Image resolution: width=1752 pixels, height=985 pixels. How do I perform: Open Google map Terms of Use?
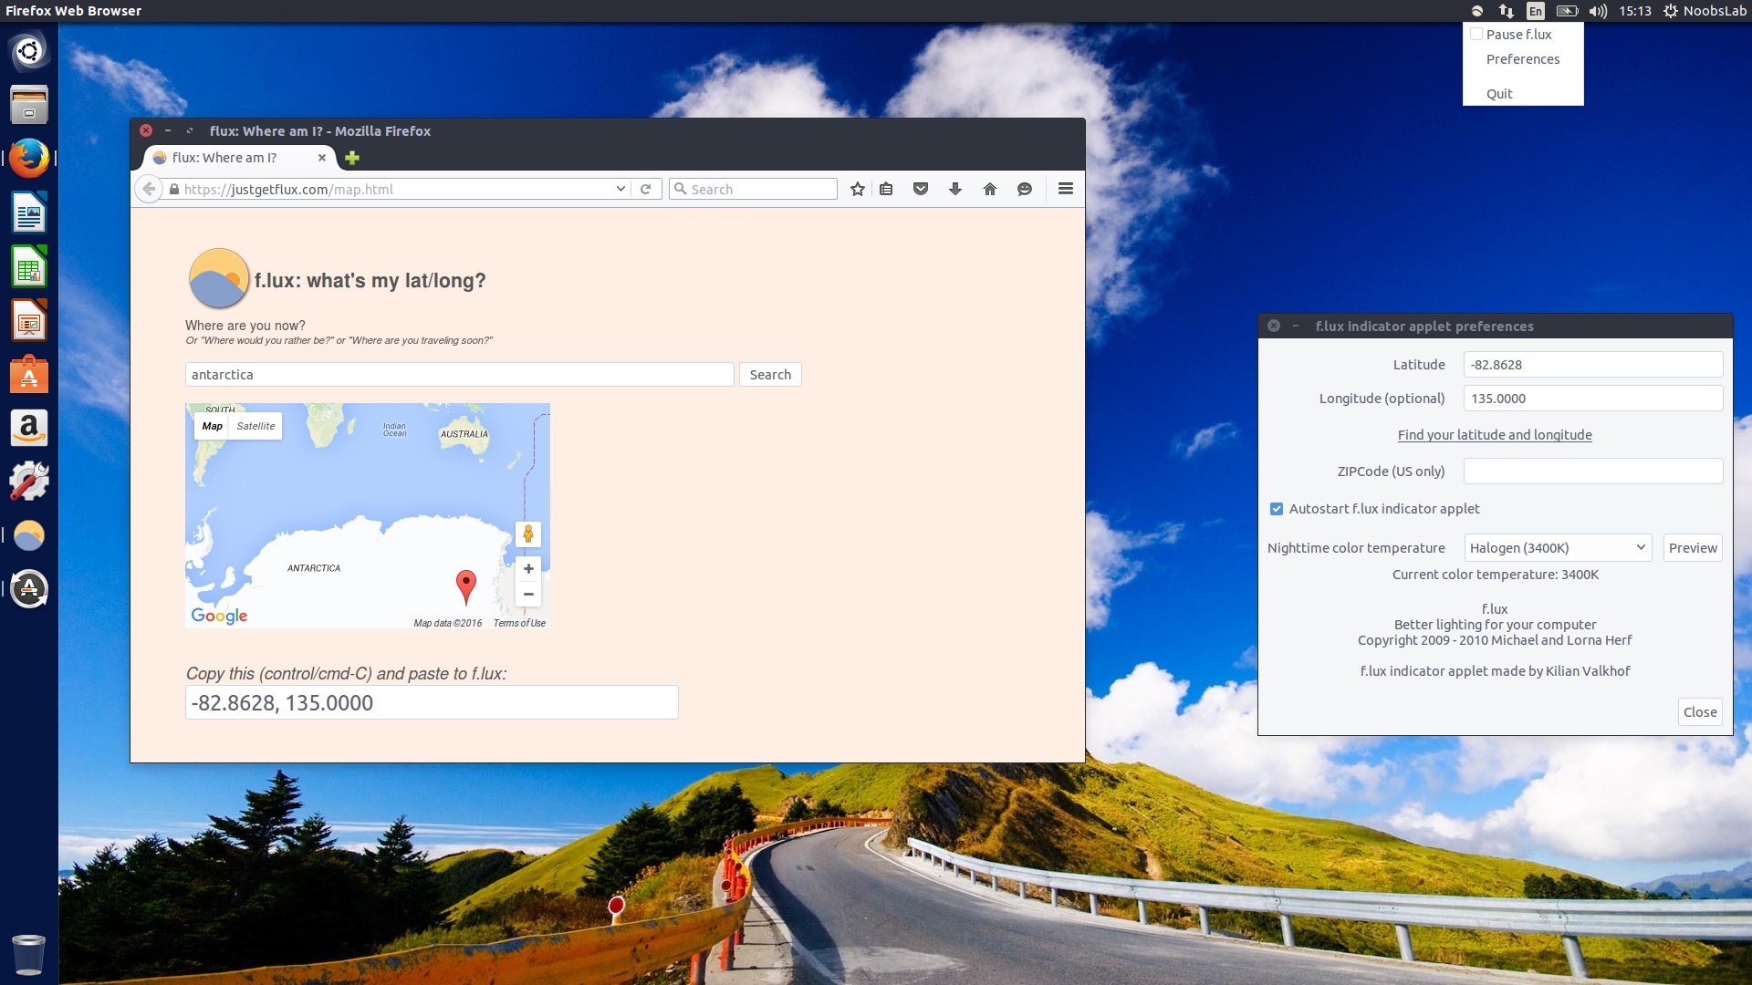coord(519,623)
